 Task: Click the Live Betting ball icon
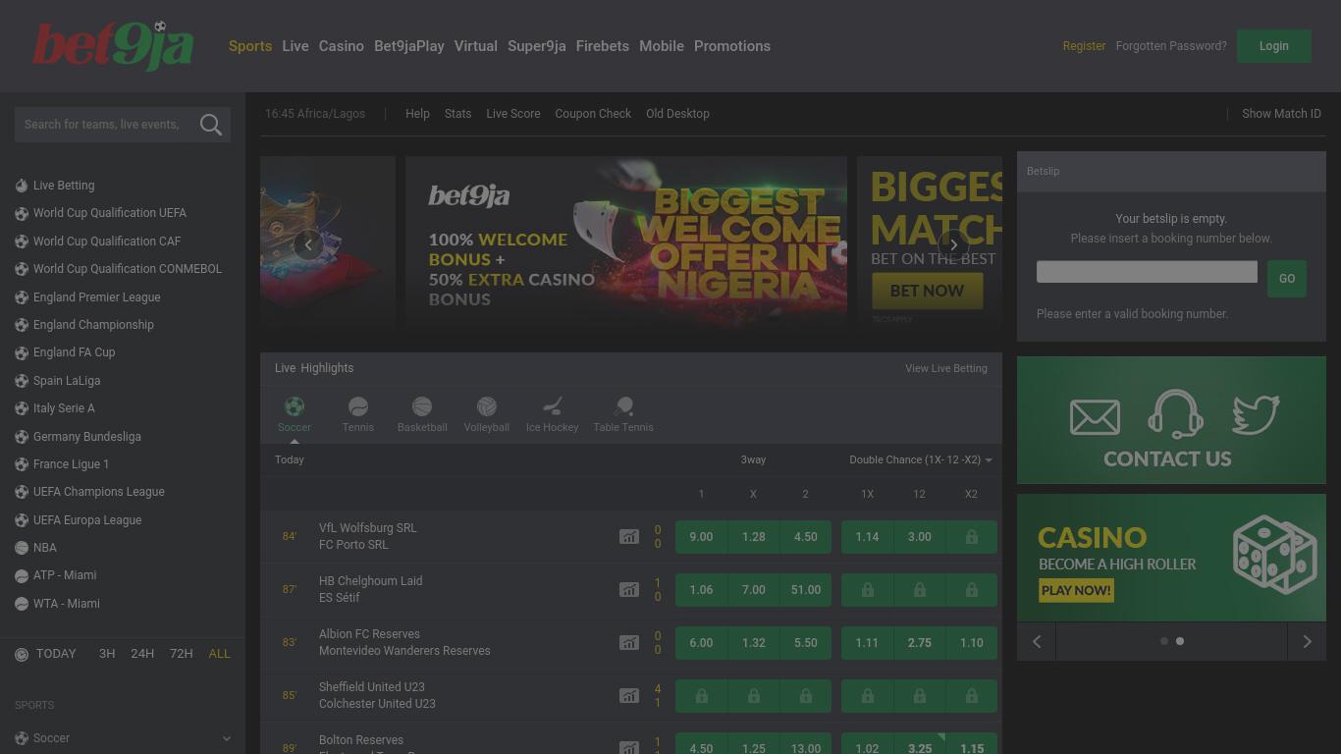[x=22, y=186]
